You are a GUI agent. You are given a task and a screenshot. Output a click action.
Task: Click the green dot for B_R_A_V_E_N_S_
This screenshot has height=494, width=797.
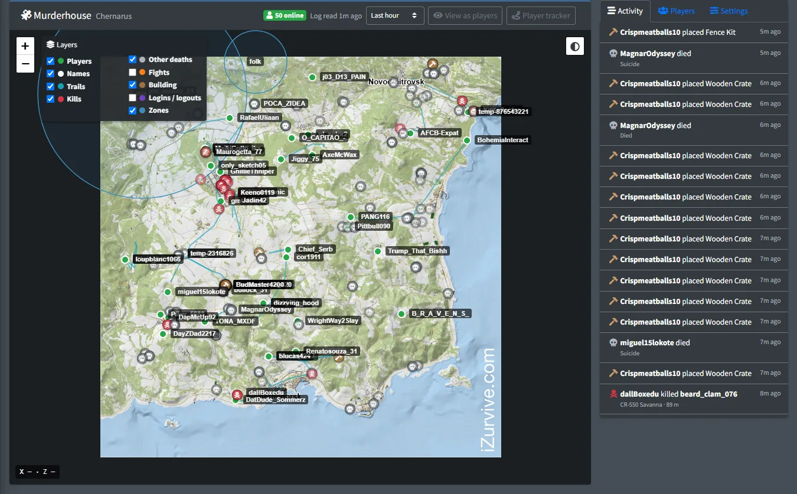pyautogui.click(x=401, y=314)
